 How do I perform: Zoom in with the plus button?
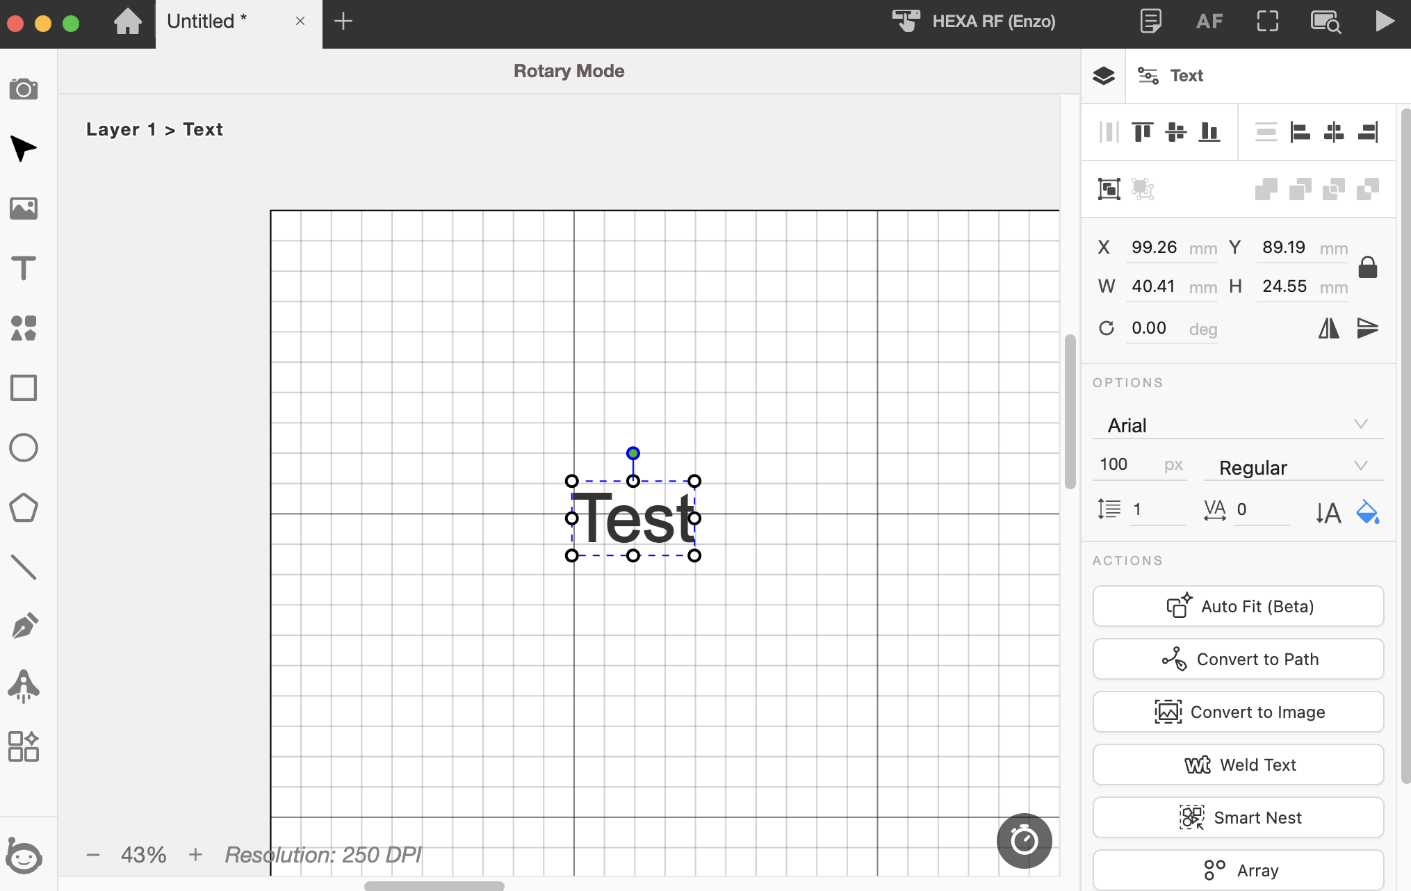[x=195, y=855]
